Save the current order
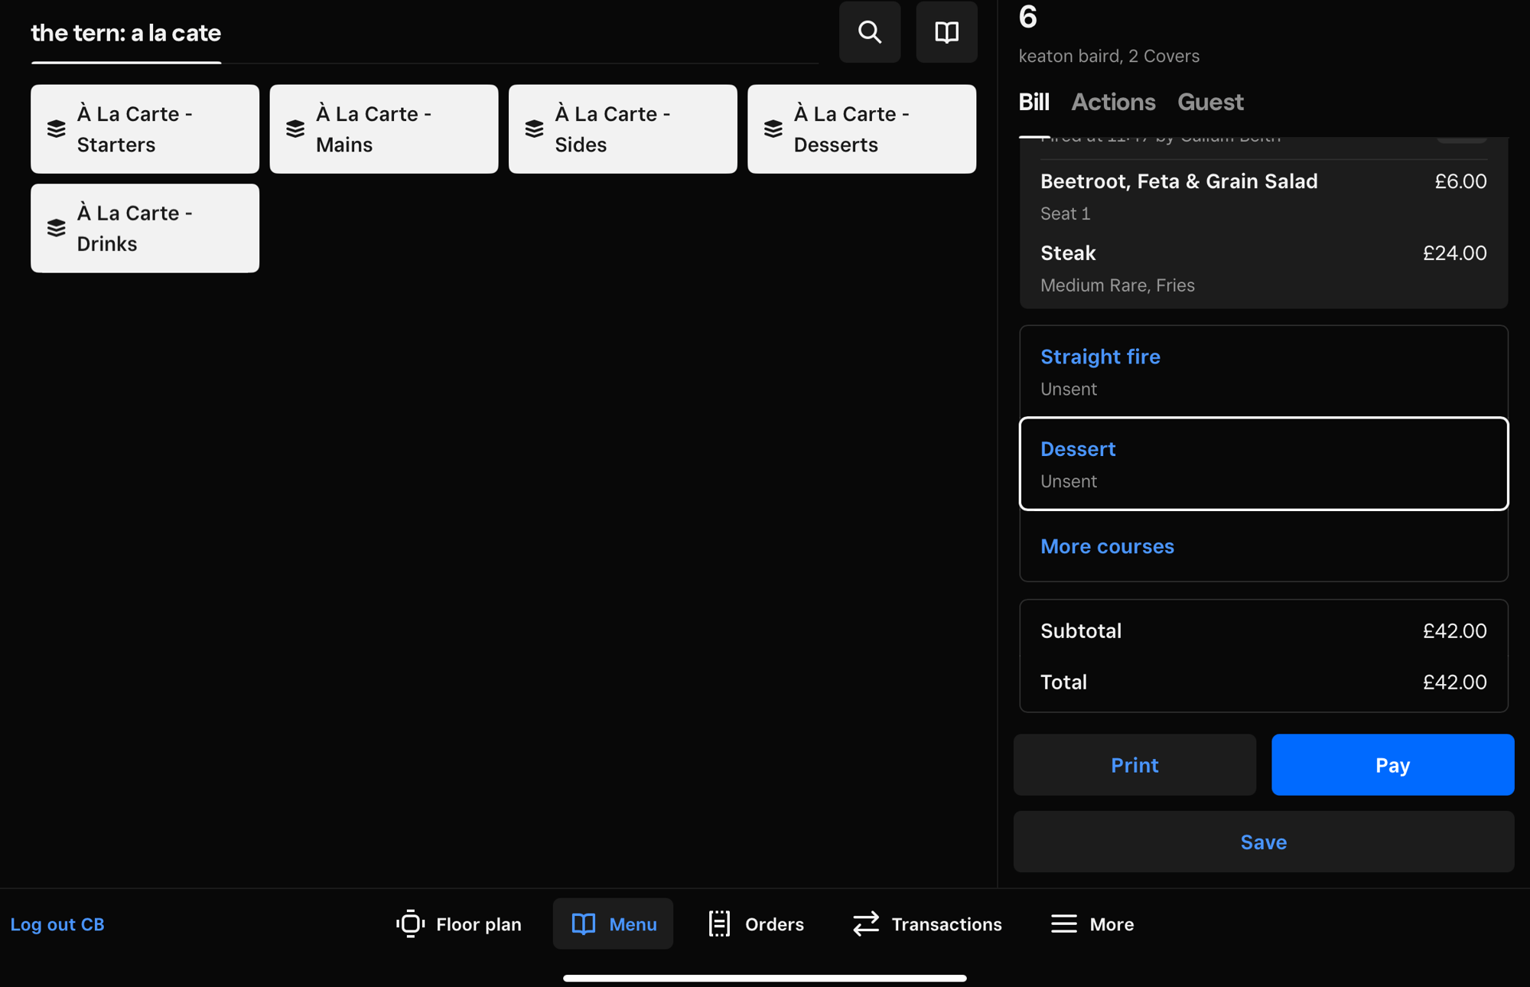The height and width of the screenshot is (987, 1530). coord(1263,842)
